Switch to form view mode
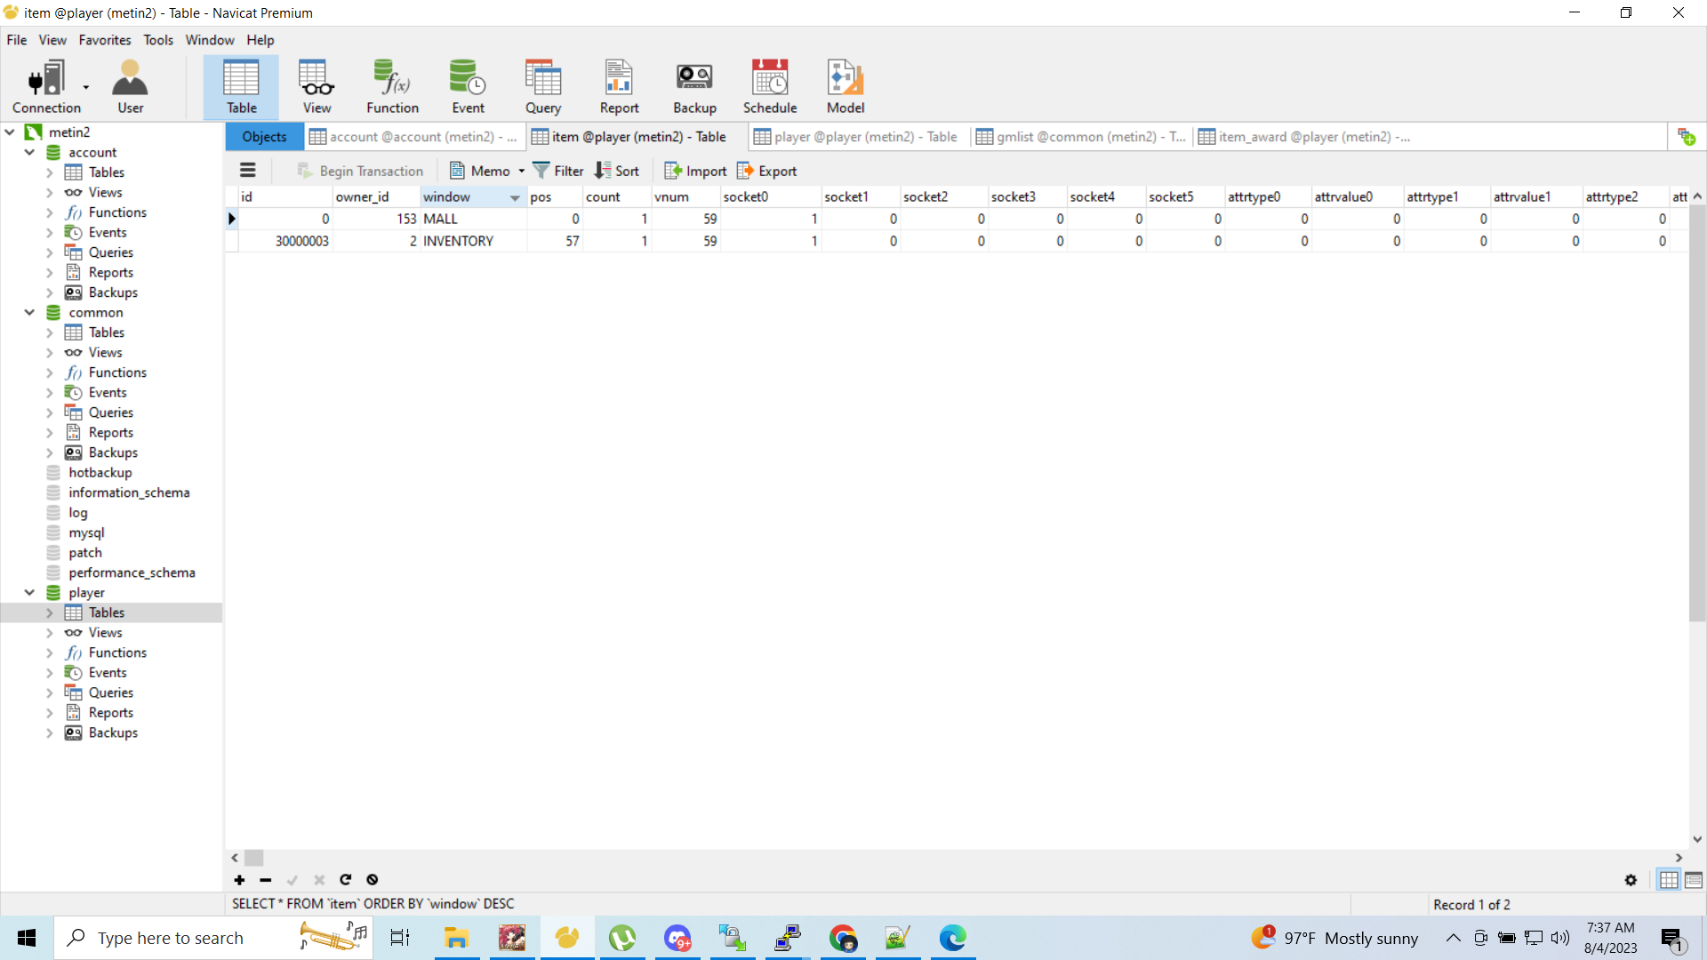The image size is (1707, 960). coord(1694,880)
